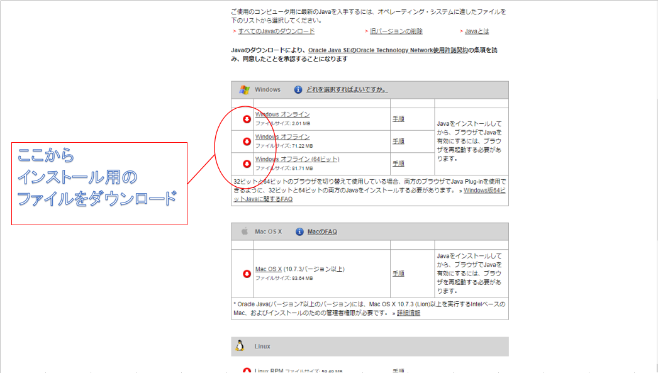Open 手順 instructions for Windows オフライン 71.22 MB
Viewport: 658px width, 373px height.
pos(398,142)
